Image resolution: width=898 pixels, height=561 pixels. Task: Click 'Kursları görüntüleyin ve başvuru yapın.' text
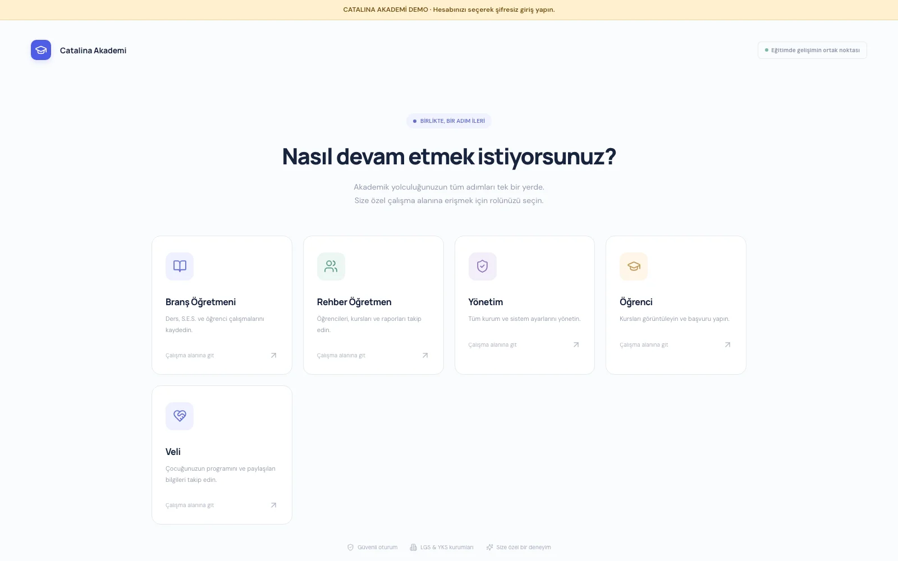tap(675, 319)
